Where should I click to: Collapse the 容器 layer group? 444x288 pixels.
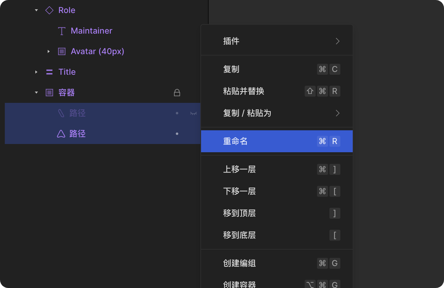click(36, 93)
